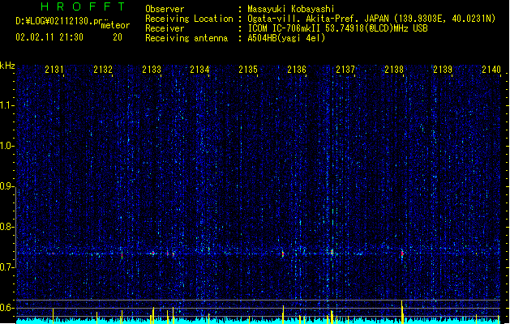Click the Receiving Location label

(189, 19)
